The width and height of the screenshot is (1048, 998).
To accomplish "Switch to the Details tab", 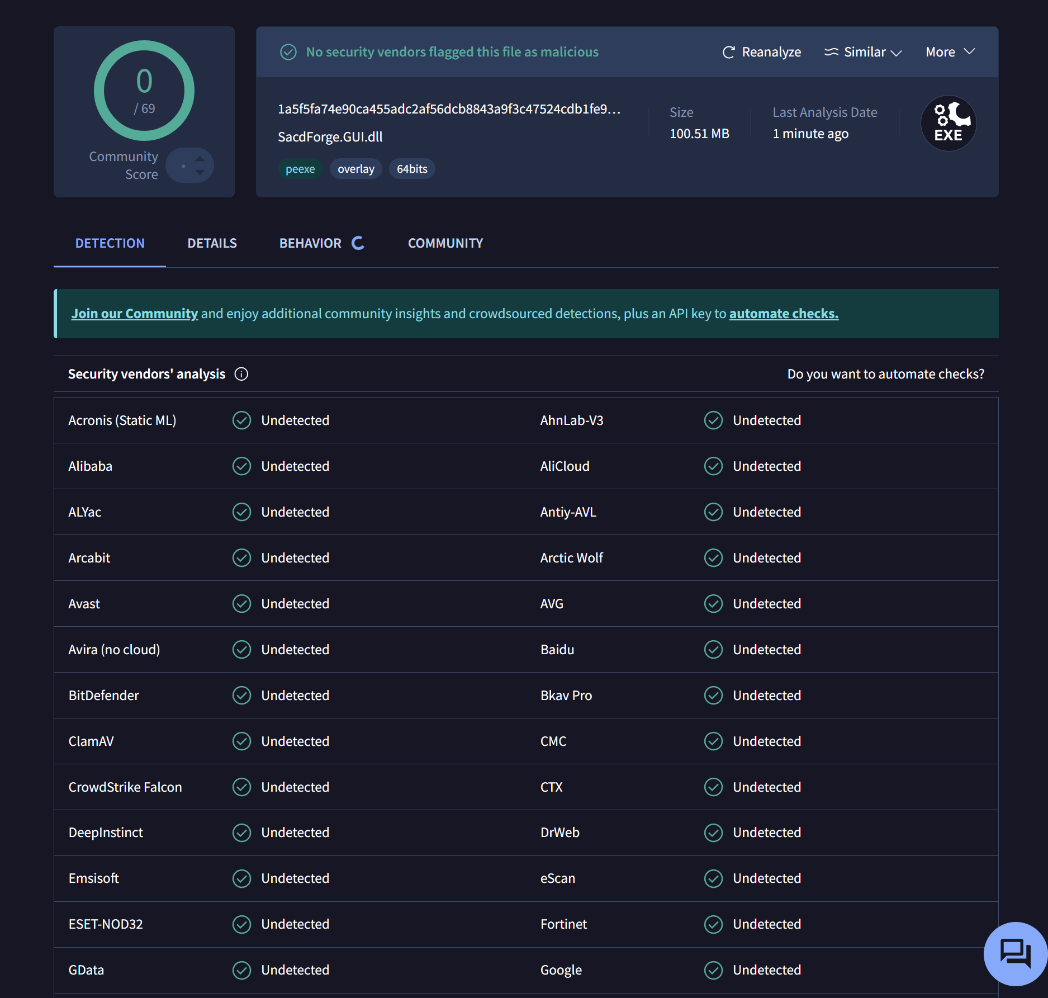I will [212, 243].
